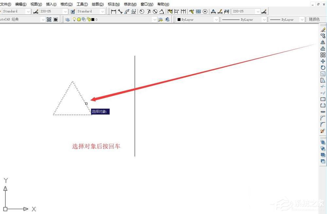
Task: Toggle layer 0 freeze sun icon
Action: coord(79,19)
